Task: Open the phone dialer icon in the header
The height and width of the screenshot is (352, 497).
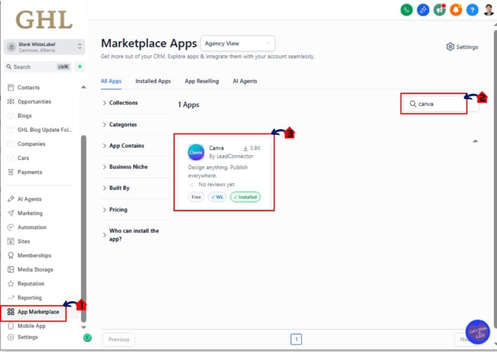Action: pyautogui.click(x=407, y=10)
